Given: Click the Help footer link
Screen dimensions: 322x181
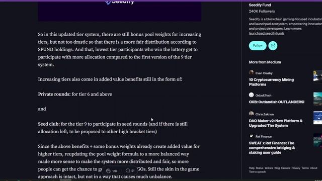Looking at the screenshot, I should tap(252, 168).
